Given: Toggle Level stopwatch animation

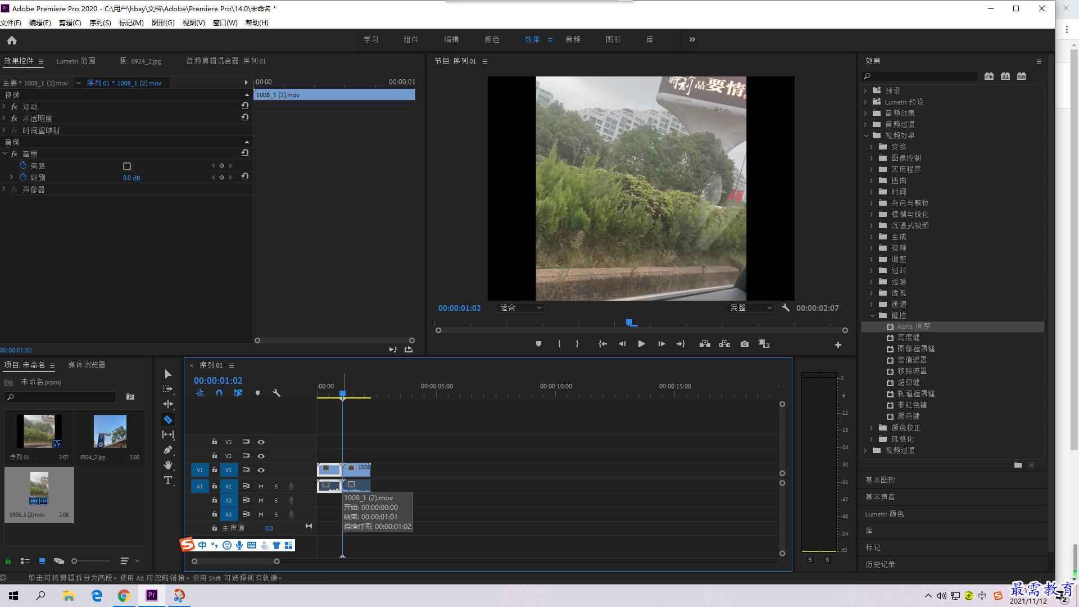Looking at the screenshot, I should tap(23, 178).
